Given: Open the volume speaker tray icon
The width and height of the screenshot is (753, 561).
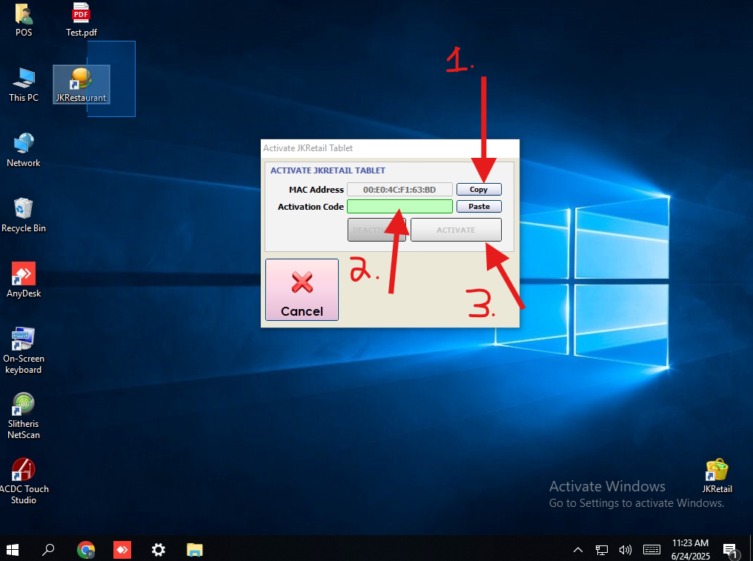Looking at the screenshot, I should (x=626, y=549).
